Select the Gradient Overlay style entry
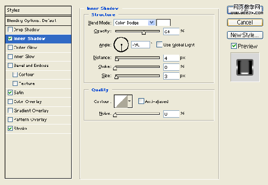The height and width of the screenshot is (185, 268). pos(38,110)
